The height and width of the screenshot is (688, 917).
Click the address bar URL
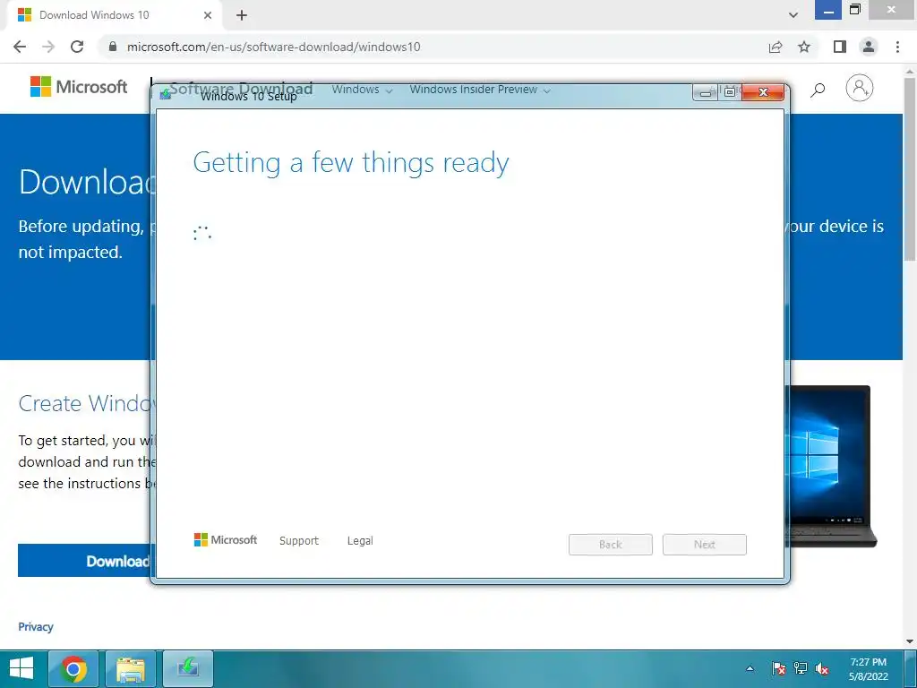(274, 47)
